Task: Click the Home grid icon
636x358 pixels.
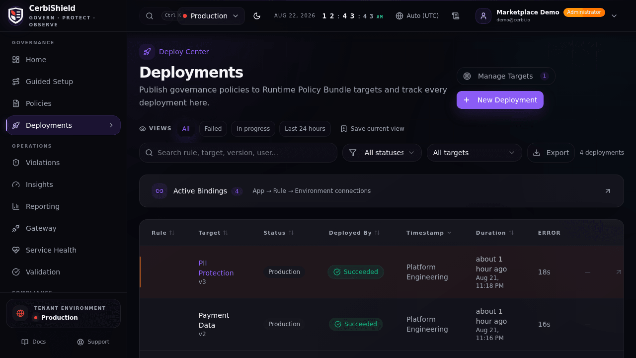Action: click(16, 60)
